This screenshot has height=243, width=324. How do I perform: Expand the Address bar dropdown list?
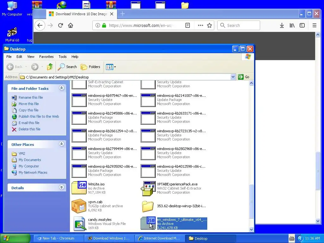(233, 77)
